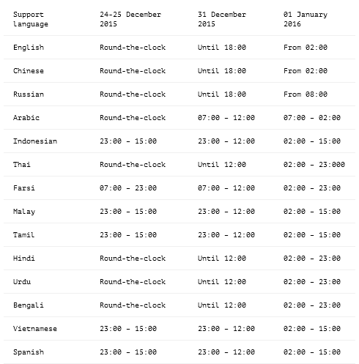This screenshot has width=359, height=364.
Task: Click the Support language column header
Action: (31, 19)
